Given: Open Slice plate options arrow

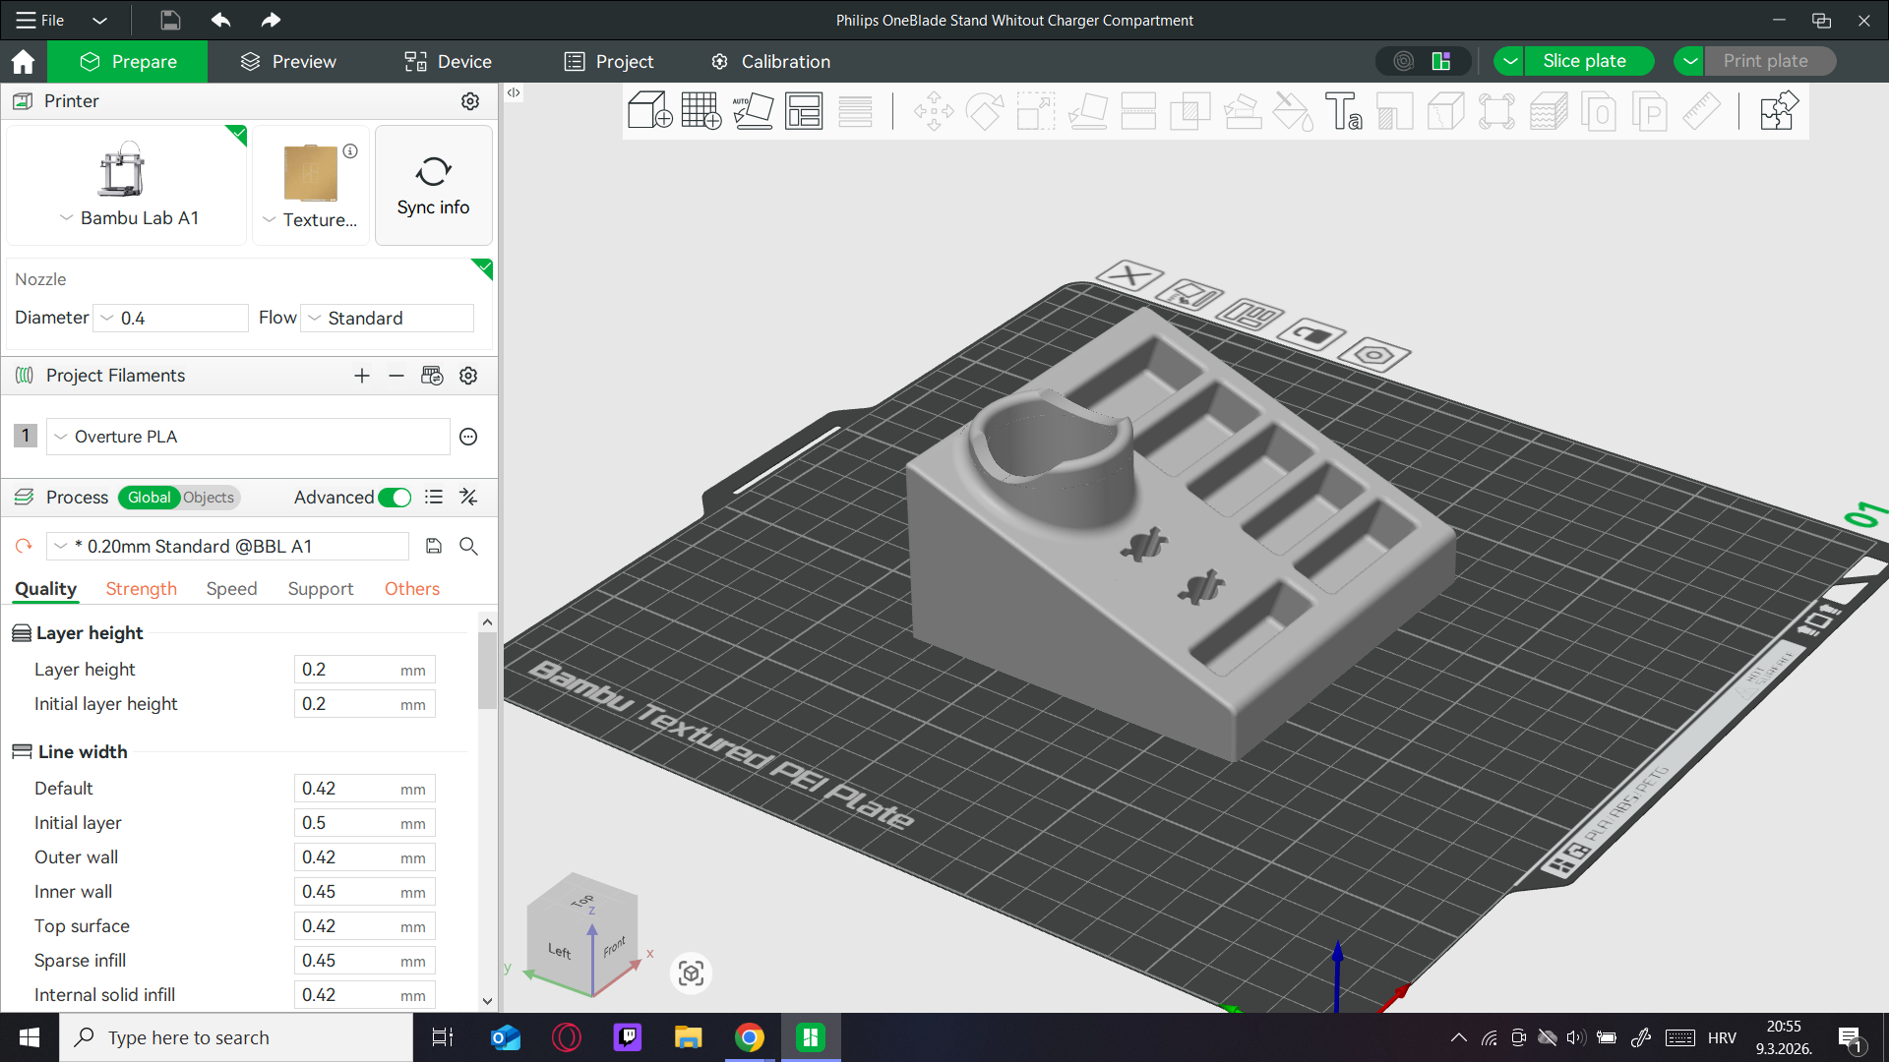Looking at the screenshot, I should point(1509,61).
